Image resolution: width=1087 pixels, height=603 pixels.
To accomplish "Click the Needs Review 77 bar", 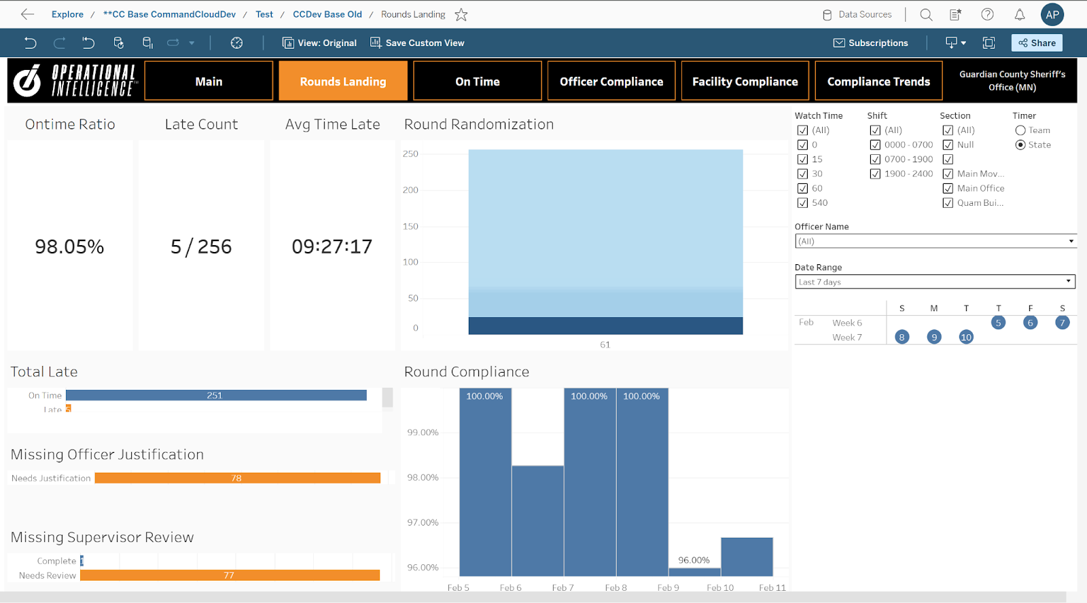I will tap(230, 575).
